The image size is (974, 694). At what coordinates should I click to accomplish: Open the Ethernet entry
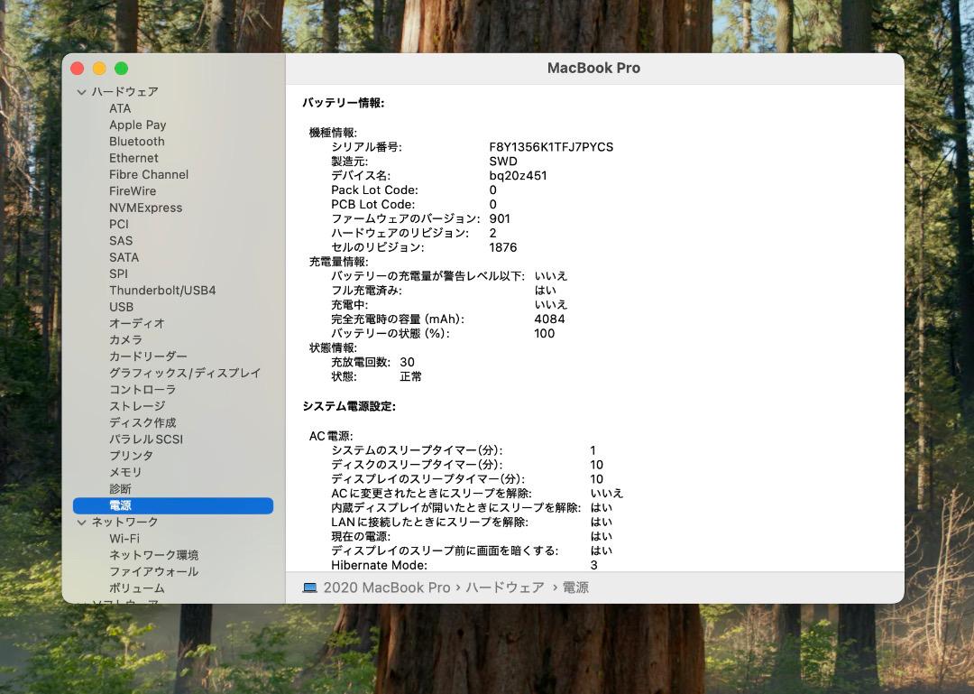tap(133, 158)
